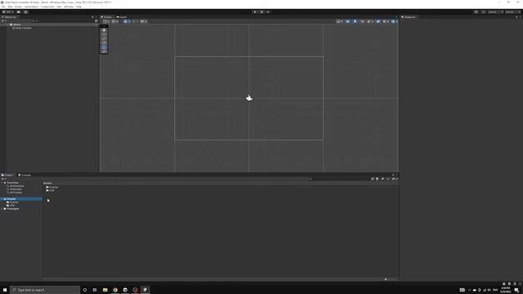Toggle scene lighting in Scene toolbar
Image resolution: width=523 pixels, height=294 pixels.
(x=355, y=21)
